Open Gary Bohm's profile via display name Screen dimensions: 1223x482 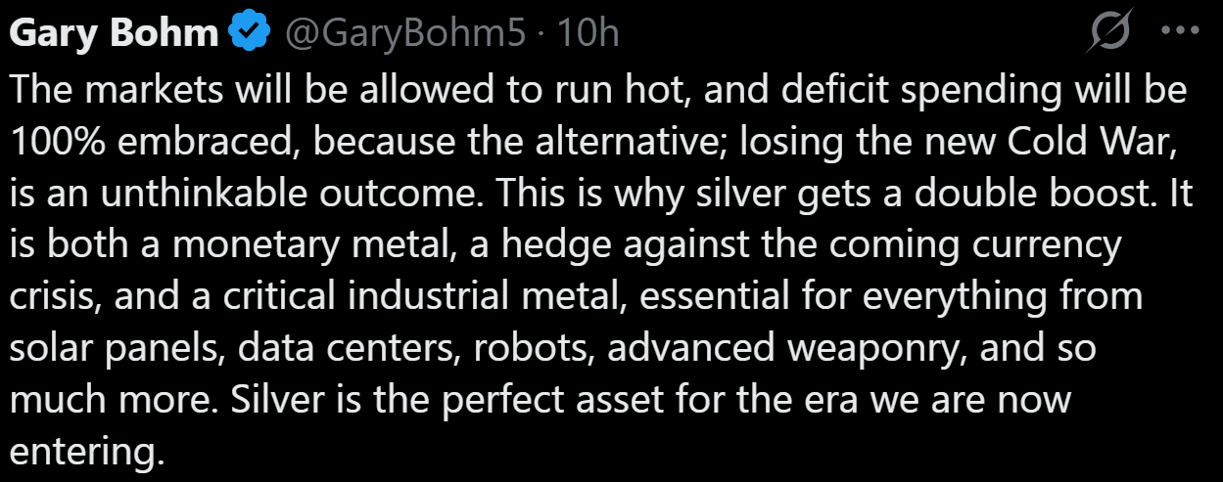tap(115, 34)
